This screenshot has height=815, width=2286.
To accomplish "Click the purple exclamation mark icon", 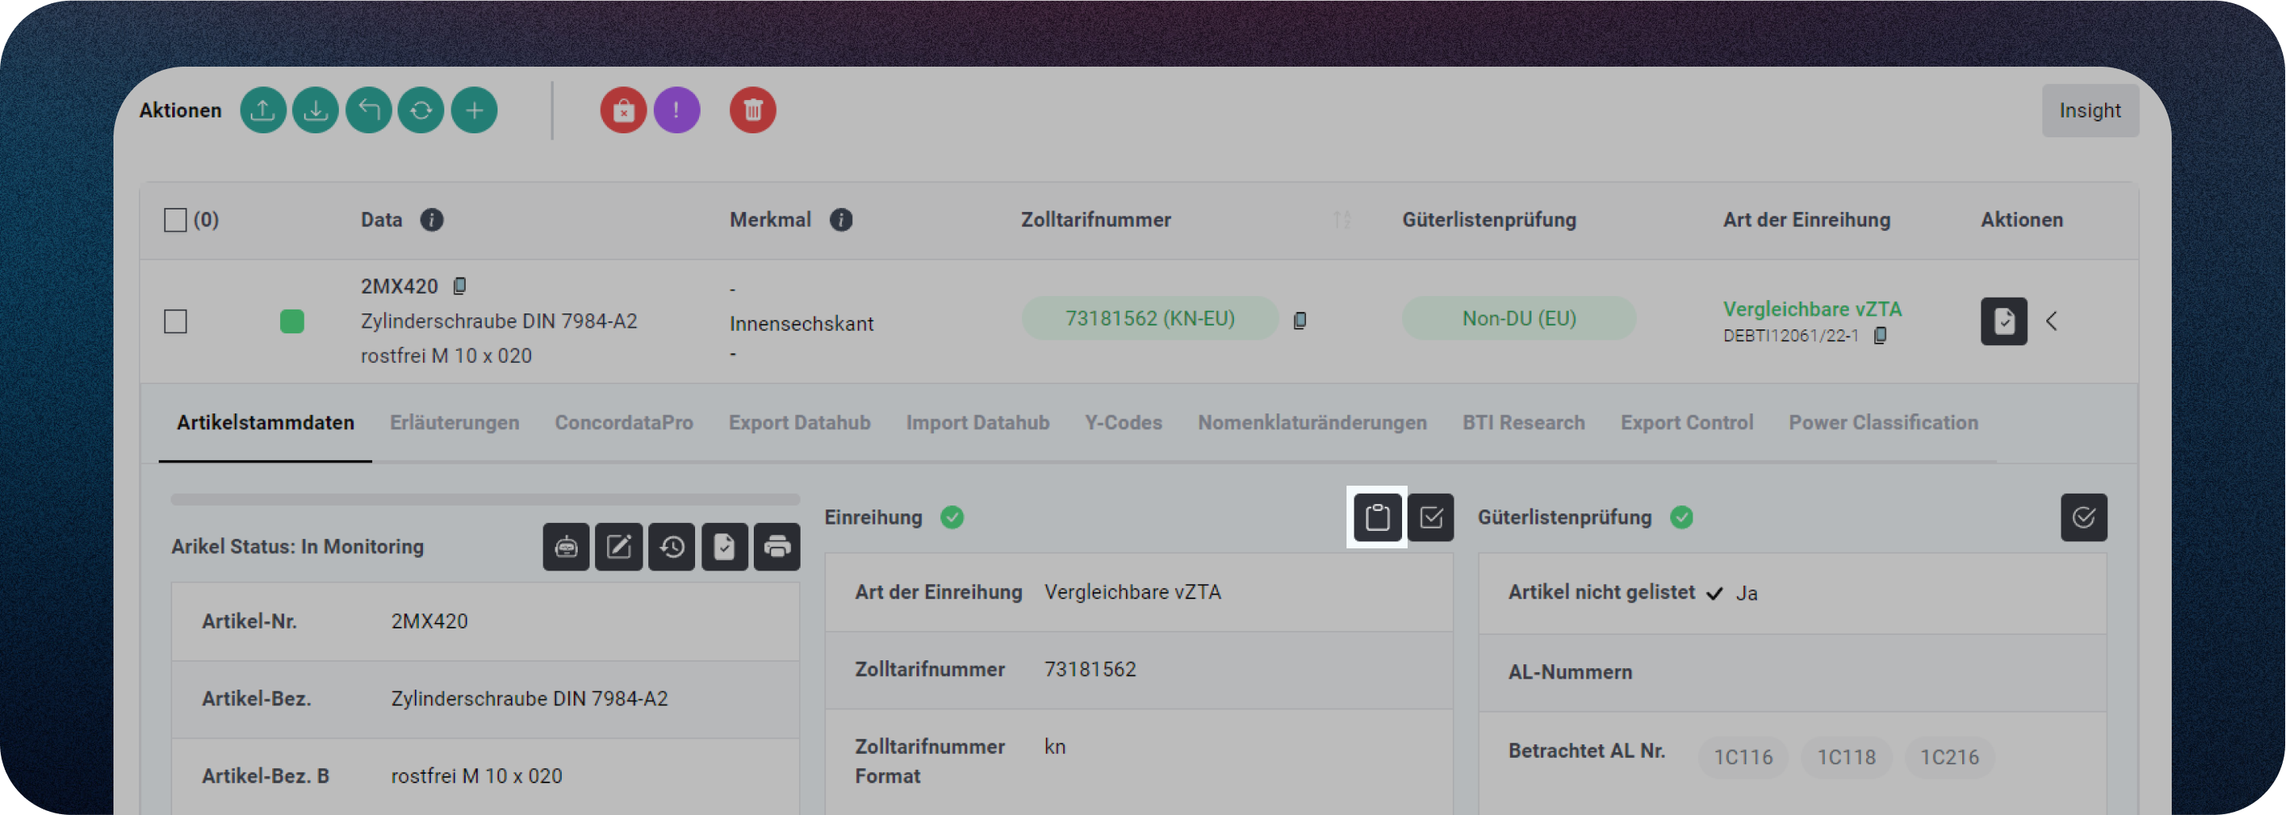I will pyautogui.click(x=676, y=110).
